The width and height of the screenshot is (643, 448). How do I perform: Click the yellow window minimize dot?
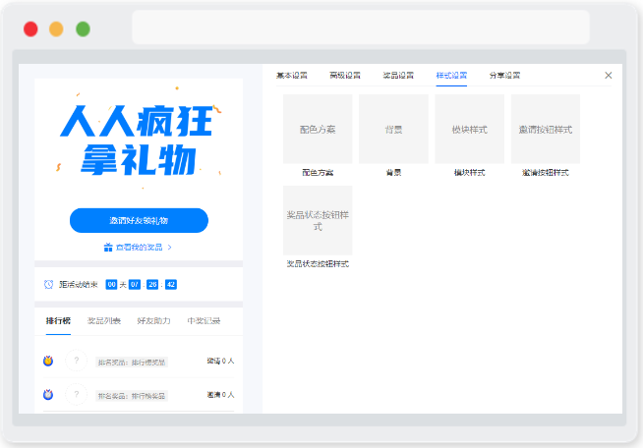click(x=56, y=29)
